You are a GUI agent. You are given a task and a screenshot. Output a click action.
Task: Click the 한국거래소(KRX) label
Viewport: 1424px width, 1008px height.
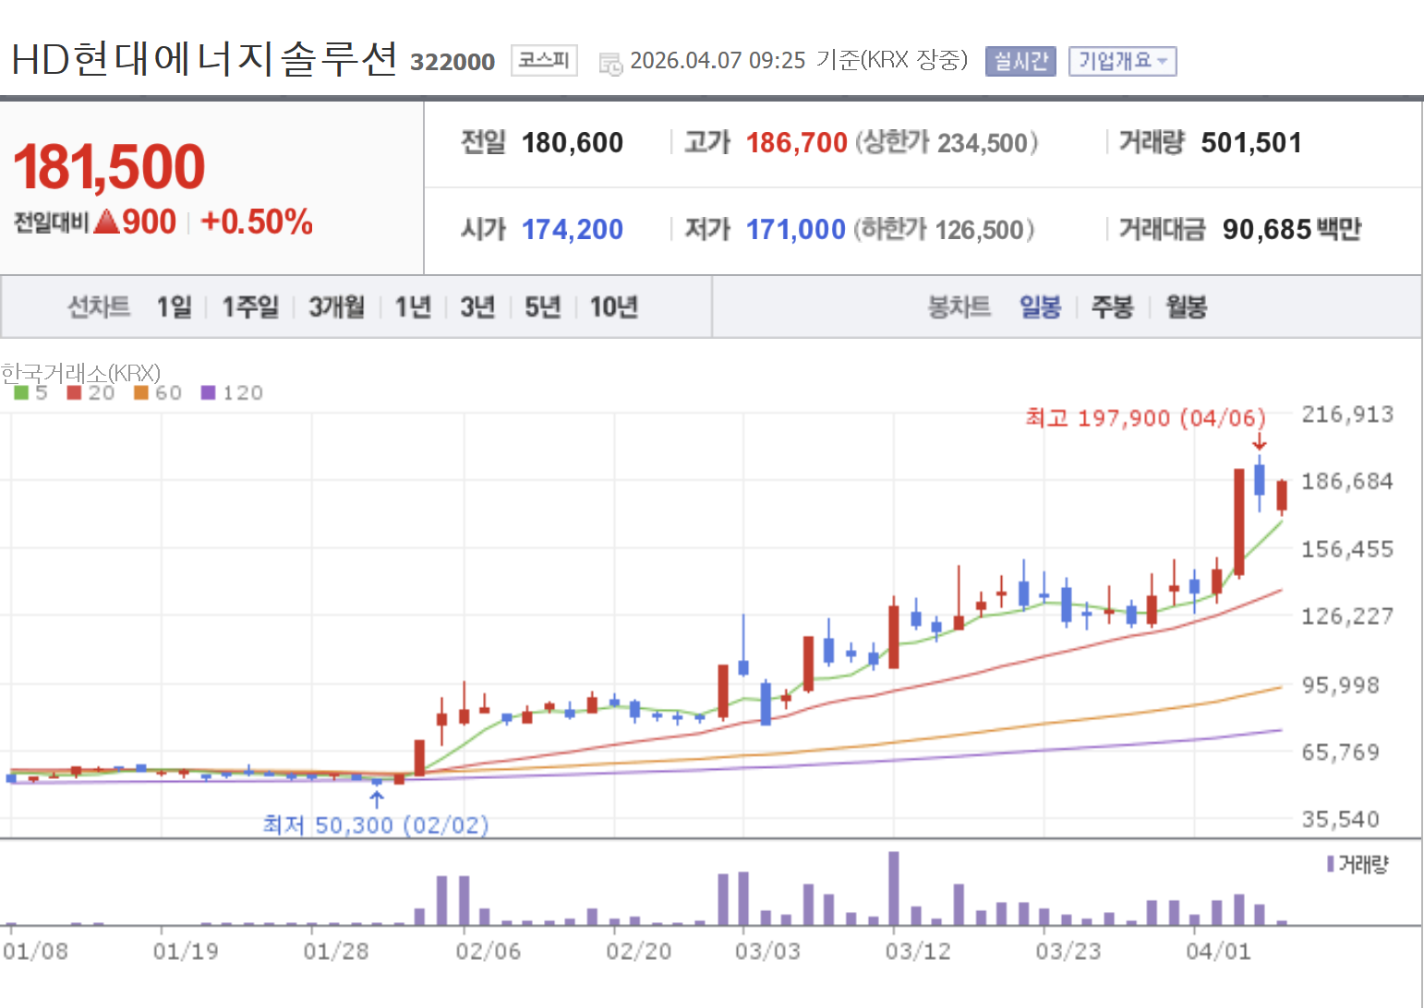pyautogui.click(x=80, y=373)
